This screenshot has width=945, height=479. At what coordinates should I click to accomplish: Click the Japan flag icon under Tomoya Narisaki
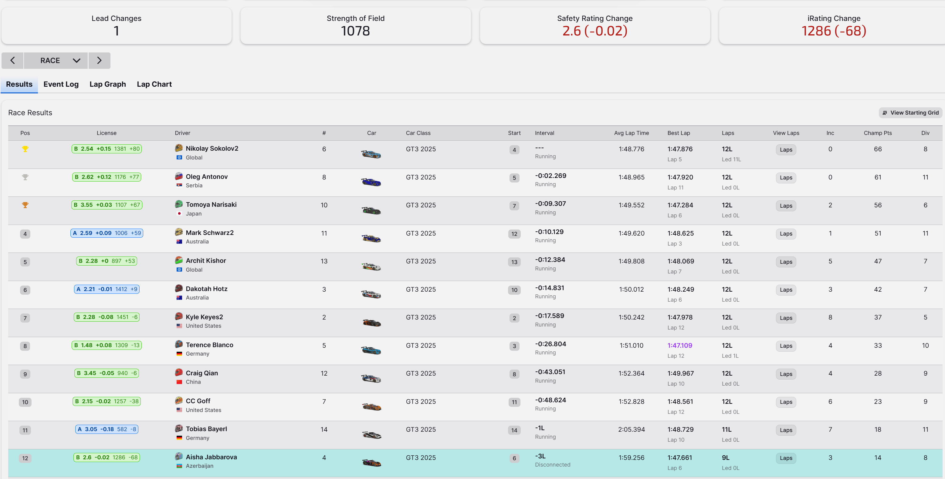[x=179, y=213]
